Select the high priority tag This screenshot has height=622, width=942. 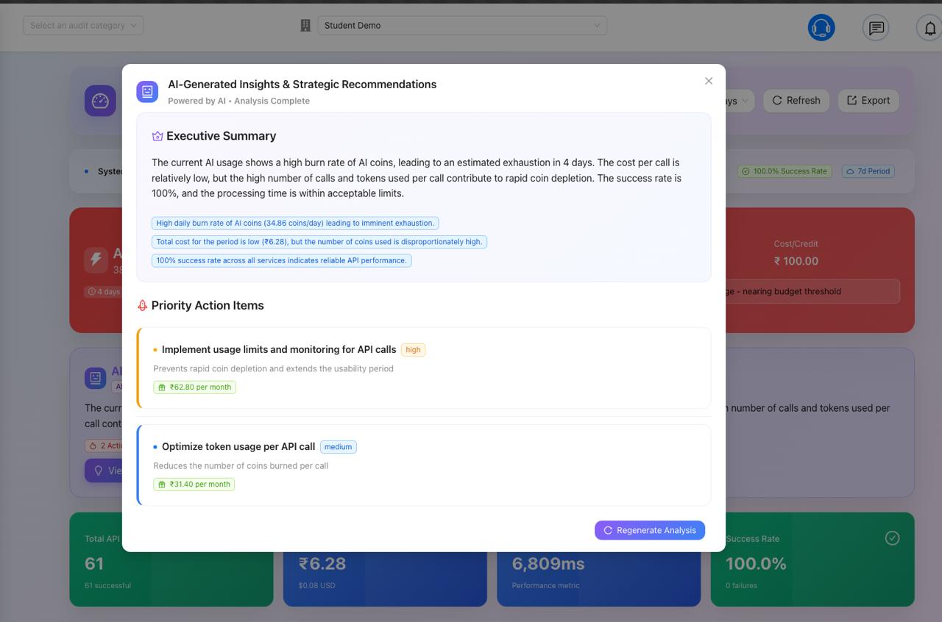click(x=413, y=350)
